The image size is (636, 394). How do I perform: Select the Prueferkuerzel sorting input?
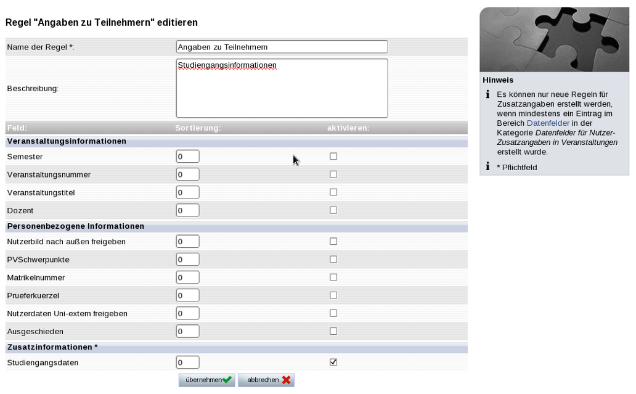187,295
